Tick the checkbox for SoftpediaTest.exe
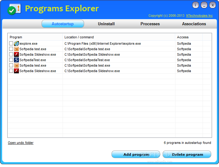Viewport: 219px width, 167px height. click(11, 60)
